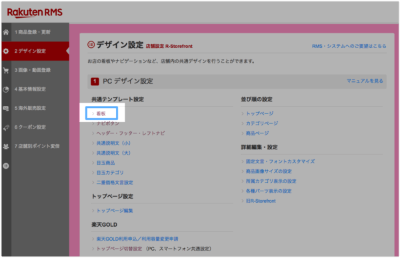Screen dimensions: 400x258
Task: Open the home icon in sidebar
Action: 6,32
